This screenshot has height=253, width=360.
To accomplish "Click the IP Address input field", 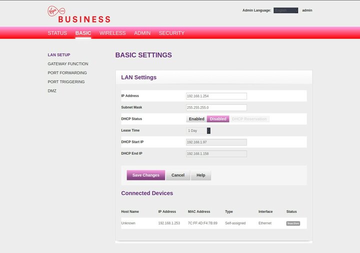I will (216, 96).
